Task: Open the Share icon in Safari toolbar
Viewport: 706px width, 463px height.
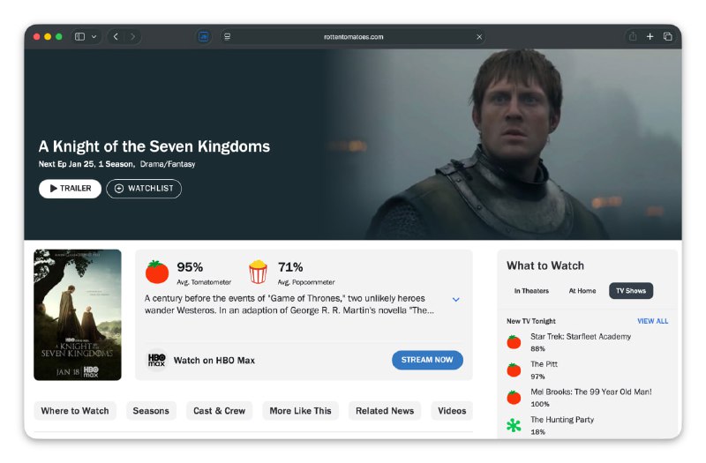Action: pos(633,36)
